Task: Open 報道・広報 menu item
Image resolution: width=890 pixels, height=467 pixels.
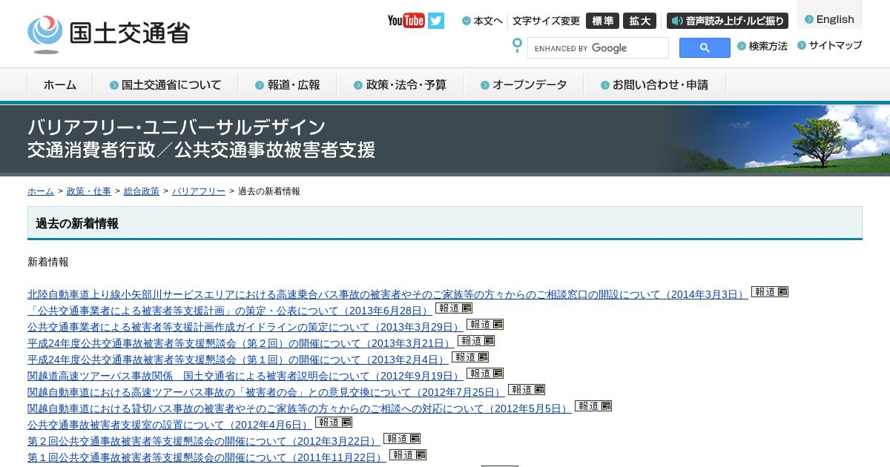Action: 288,85
